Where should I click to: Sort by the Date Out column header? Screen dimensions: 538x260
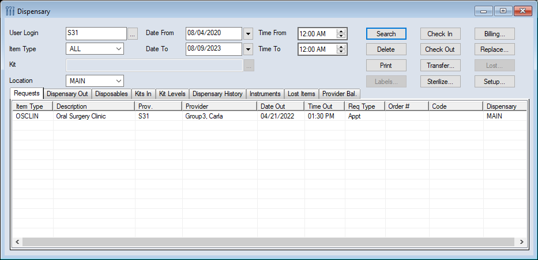pos(280,106)
